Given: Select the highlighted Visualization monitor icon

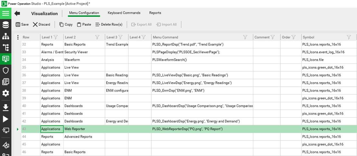Looking at the screenshot, I should [x=6, y=59].
